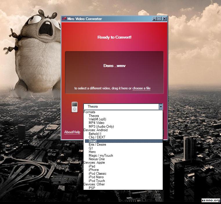Click the Theora combo box field
Viewport: 221px width, 204px height.
point(123,106)
